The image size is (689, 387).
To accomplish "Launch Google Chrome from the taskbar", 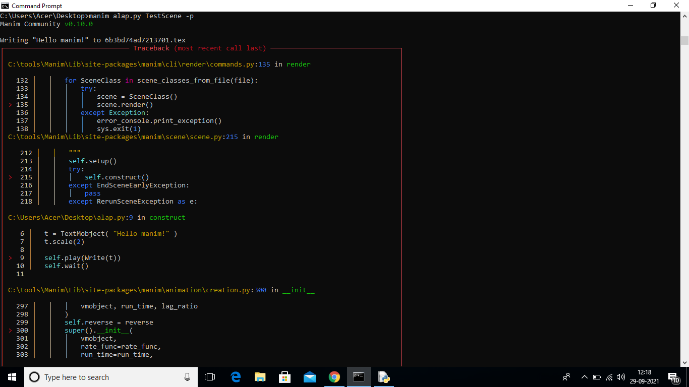I will click(x=334, y=376).
